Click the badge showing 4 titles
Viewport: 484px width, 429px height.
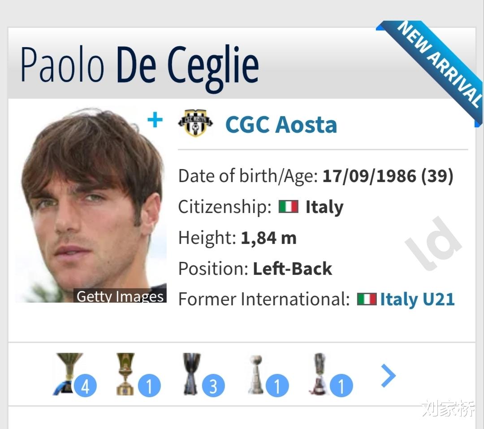85,386
